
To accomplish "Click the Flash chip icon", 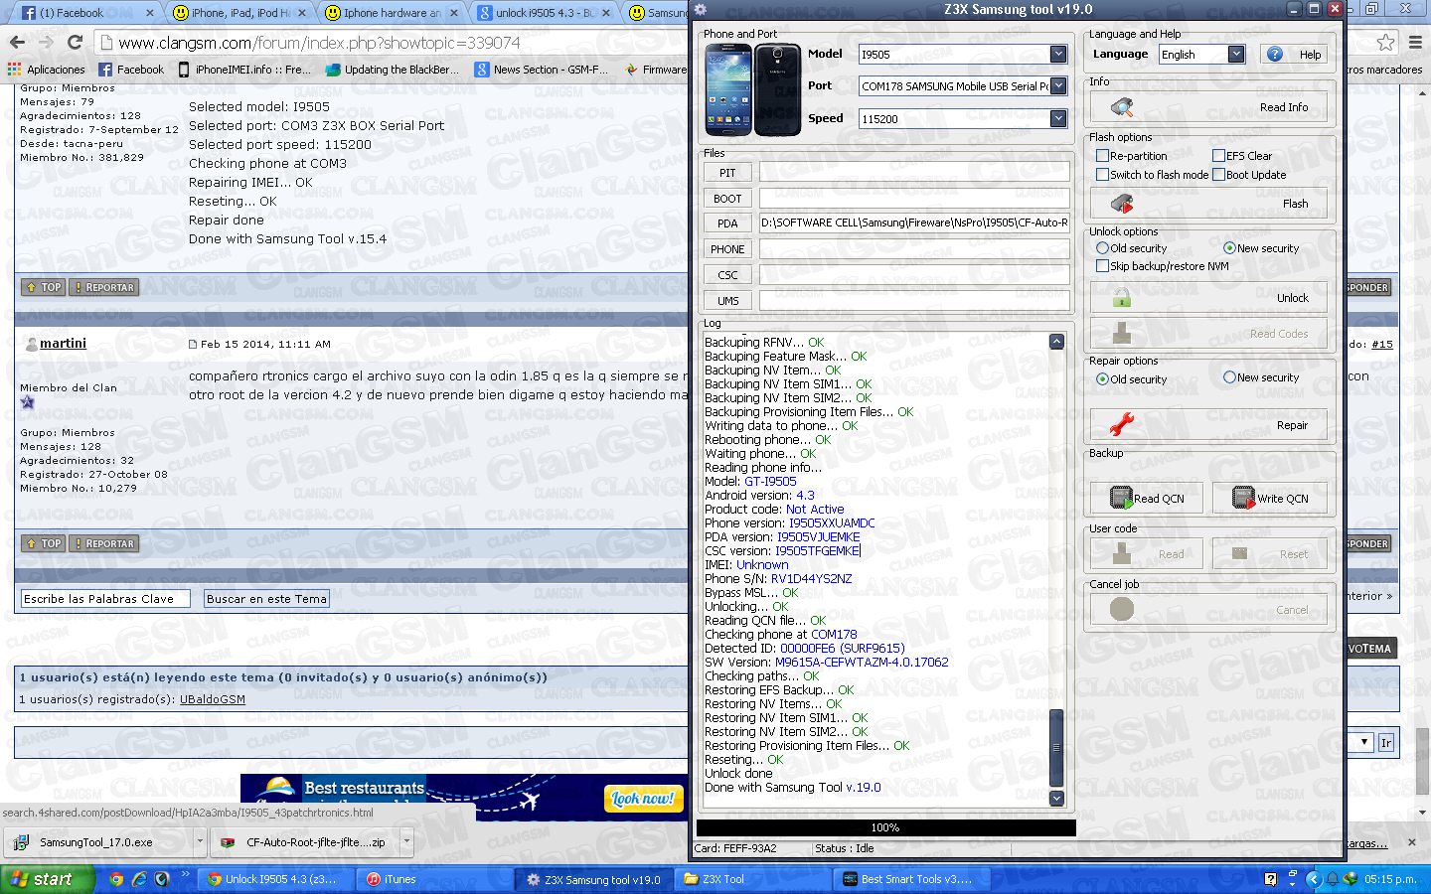I will tap(1122, 204).
